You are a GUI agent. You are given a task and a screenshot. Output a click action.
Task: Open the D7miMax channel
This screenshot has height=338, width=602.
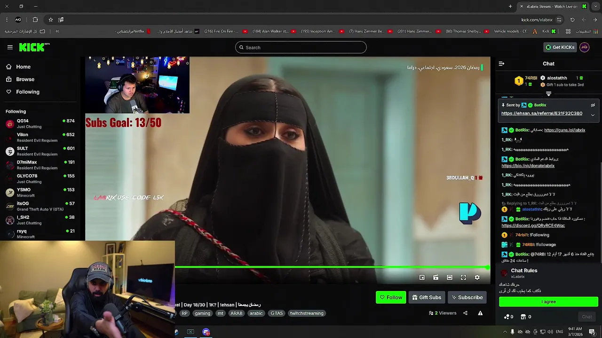pyautogui.click(x=40, y=165)
